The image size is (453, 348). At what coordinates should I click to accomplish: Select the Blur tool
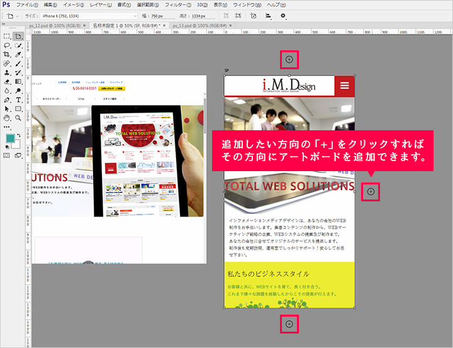coord(7,91)
